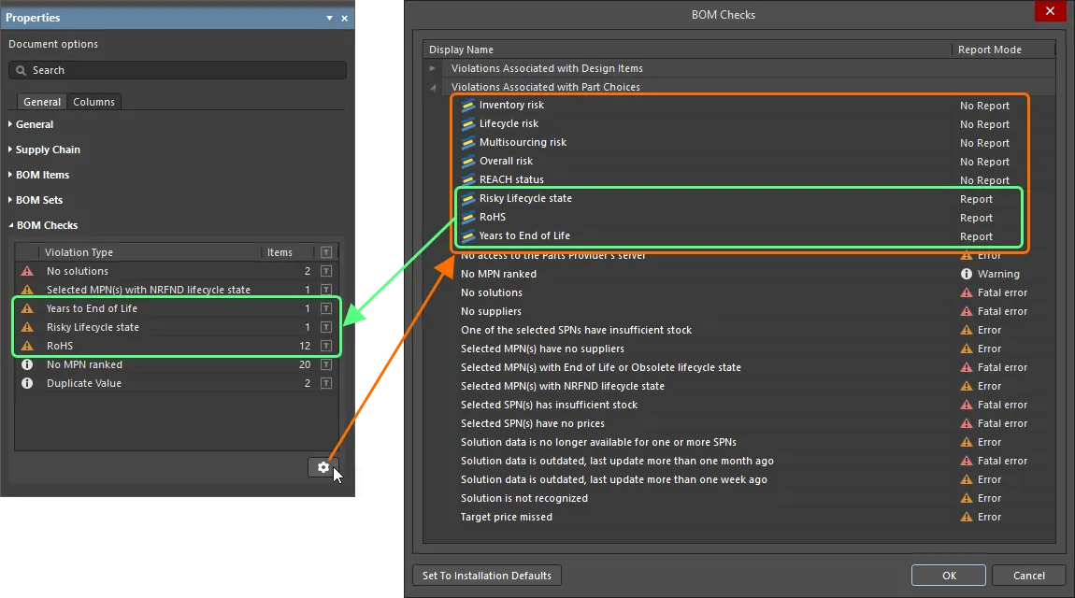Viewport: 1075px width, 598px height.
Task: Click the RoHS check icon in dialog
Action: (468, 218)
